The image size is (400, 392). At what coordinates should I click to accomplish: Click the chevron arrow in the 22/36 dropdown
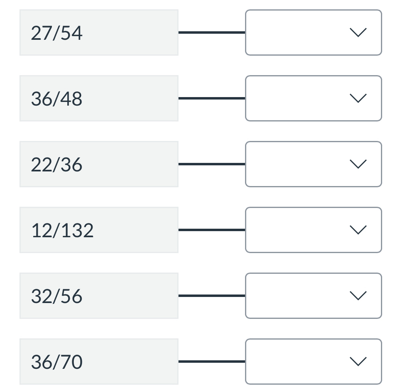pos(358,164)
